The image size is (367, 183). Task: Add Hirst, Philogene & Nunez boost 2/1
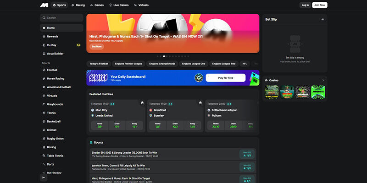point(247,179)
